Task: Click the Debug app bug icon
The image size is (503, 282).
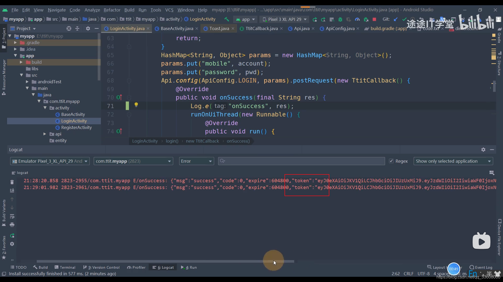Action: point(340,19)
